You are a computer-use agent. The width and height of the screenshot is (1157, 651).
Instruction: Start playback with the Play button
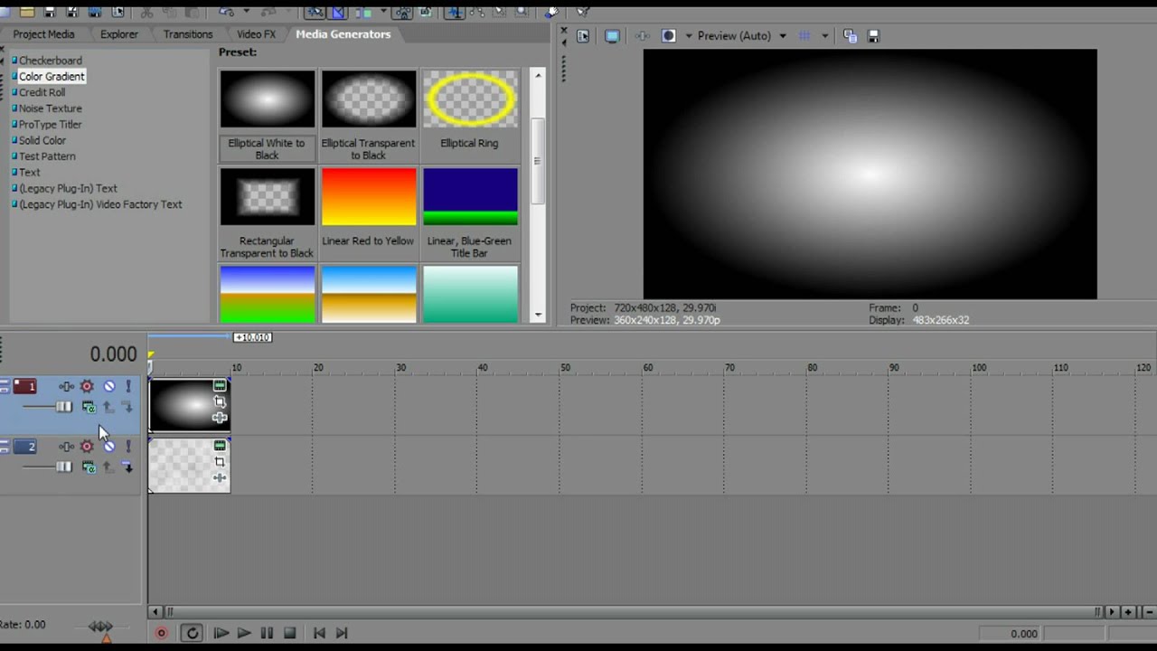[x=244, y=634]
